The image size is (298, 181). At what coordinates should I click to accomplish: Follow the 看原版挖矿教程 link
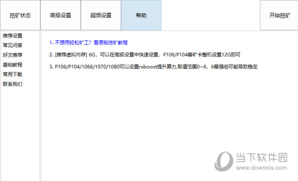pos(110,43)
